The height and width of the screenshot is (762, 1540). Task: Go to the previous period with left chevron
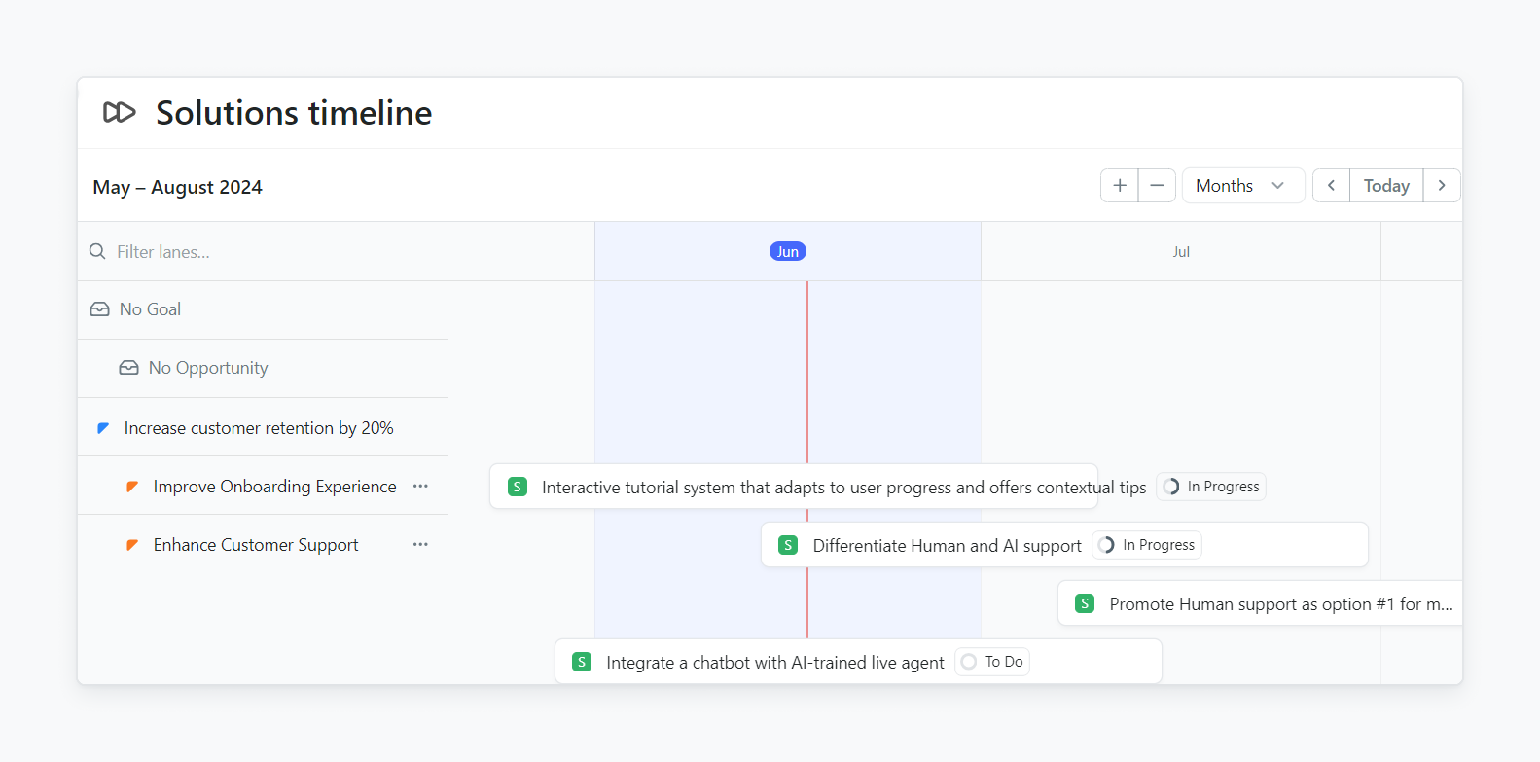pyautogui.click(x=1331, y=186)
